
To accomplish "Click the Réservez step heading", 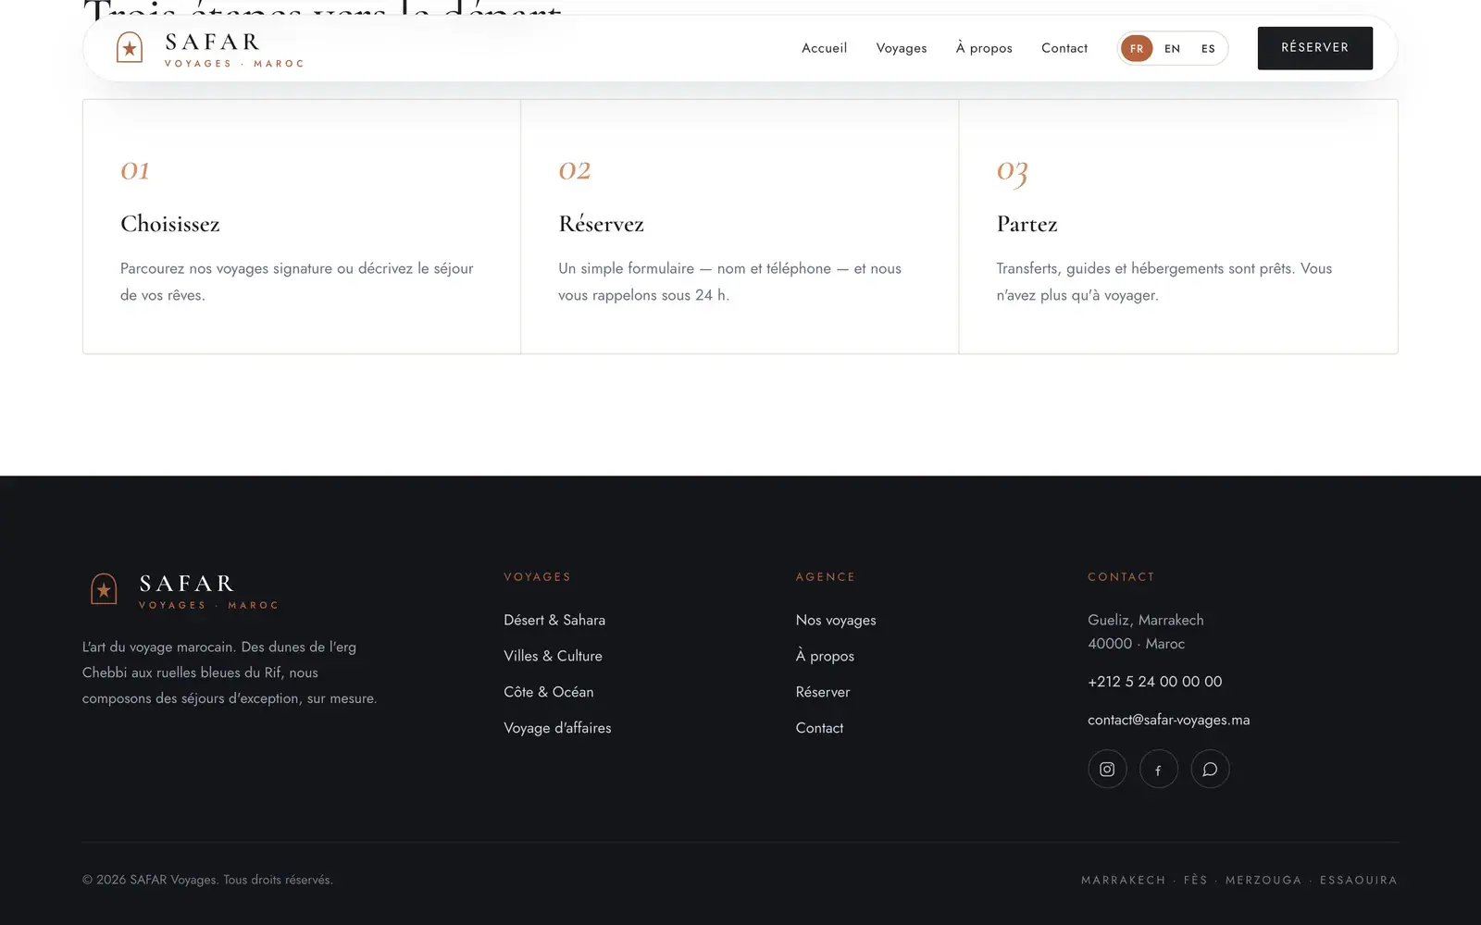I will tap(602, 224).
